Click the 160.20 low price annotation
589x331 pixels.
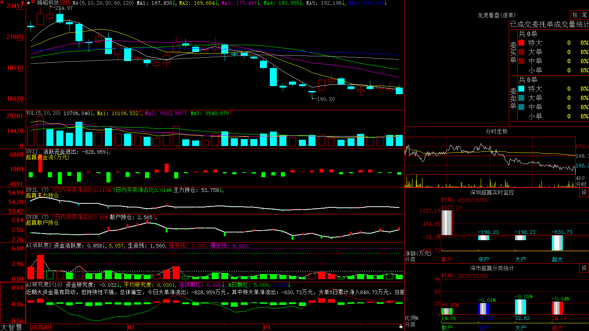tap(326, 99)
